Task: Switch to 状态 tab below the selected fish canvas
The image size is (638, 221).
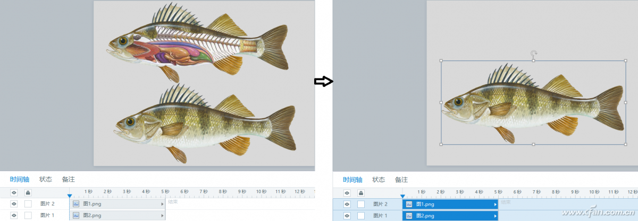Action: point(378,180)
